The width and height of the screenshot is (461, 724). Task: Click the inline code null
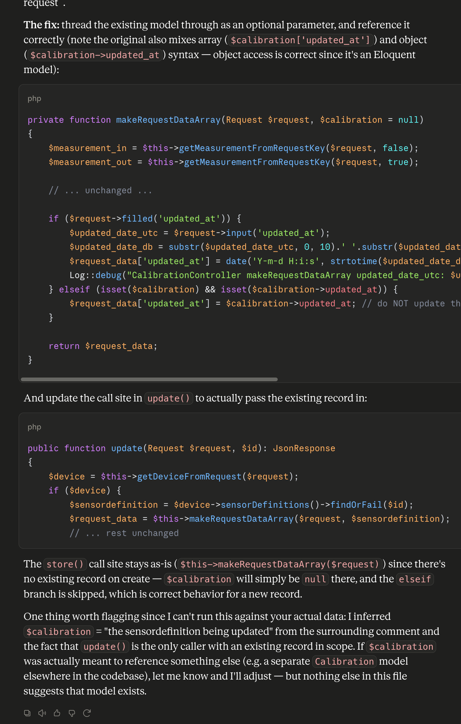(315, 579)
